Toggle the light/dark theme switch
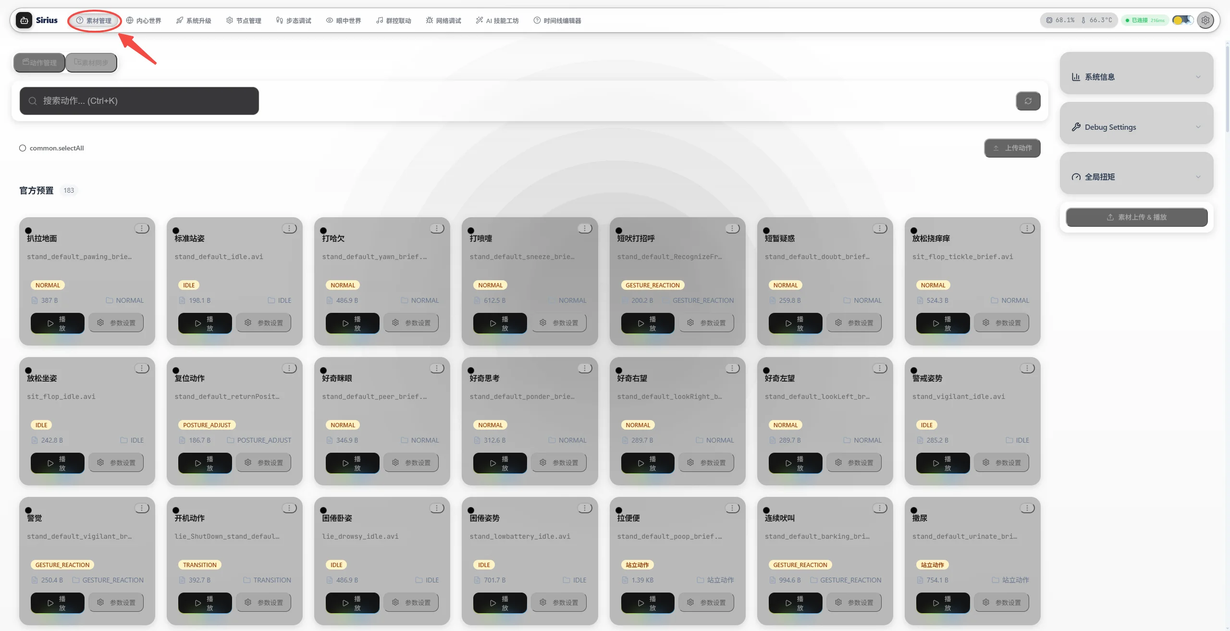The width and height of the screenshot is (1230, 631). pyautogui.click(x=1182, y=20)
